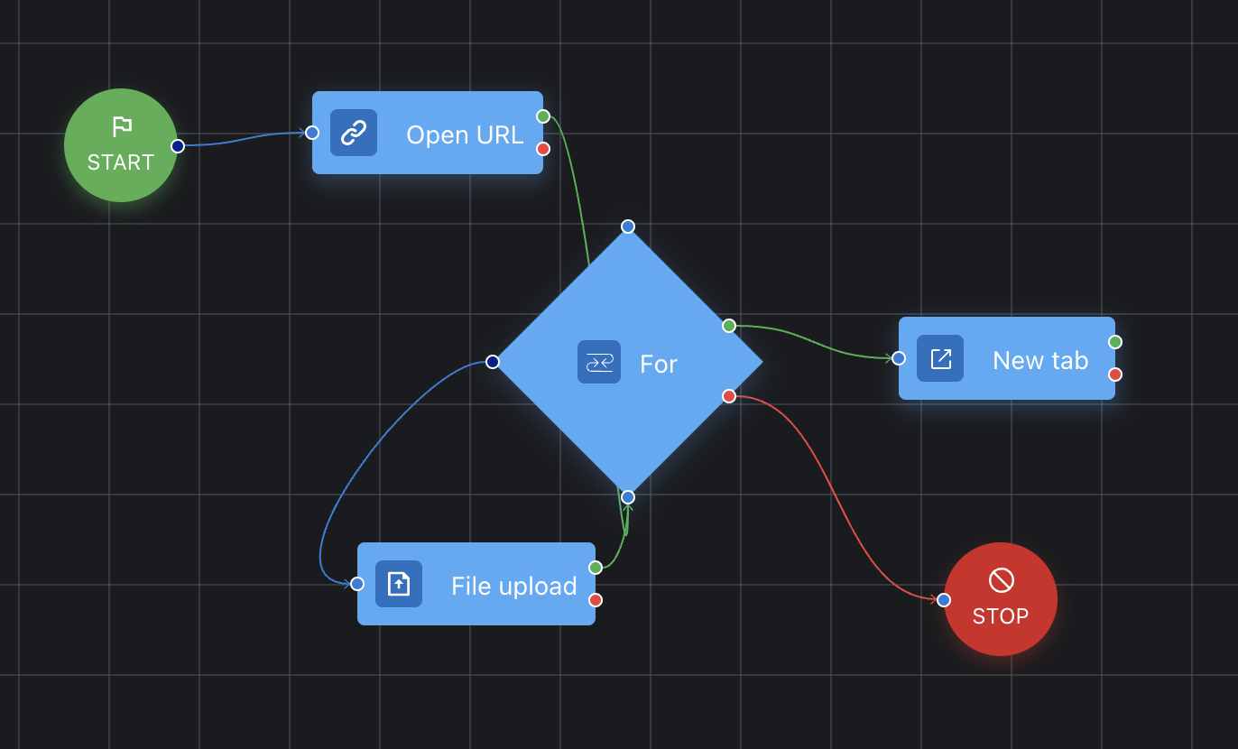Click Open URL's red failure port
Screen dimensions: 1238x749
click(x=543, y=149)
